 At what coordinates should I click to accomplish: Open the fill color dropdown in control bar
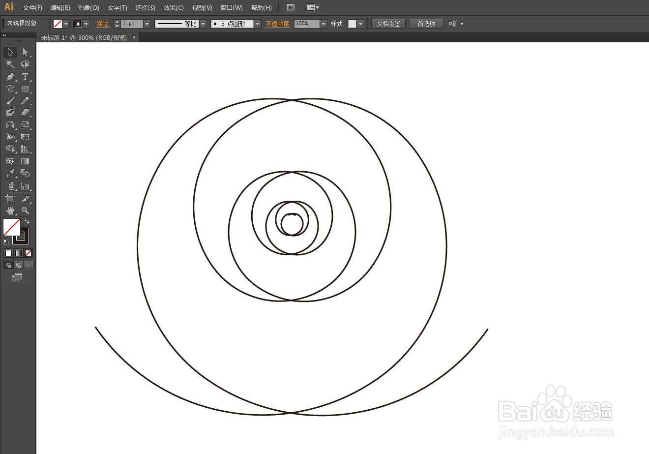click(66, 24)
